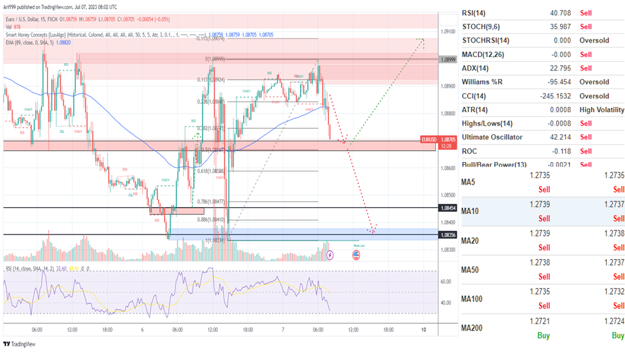Image resolution: width=625 pixels, height=352 pixels.
Task: Click the blue demand zone near 1.08356
Action: [299, 233]
